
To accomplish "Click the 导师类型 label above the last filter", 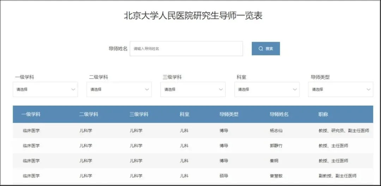I will pos(320,77).
